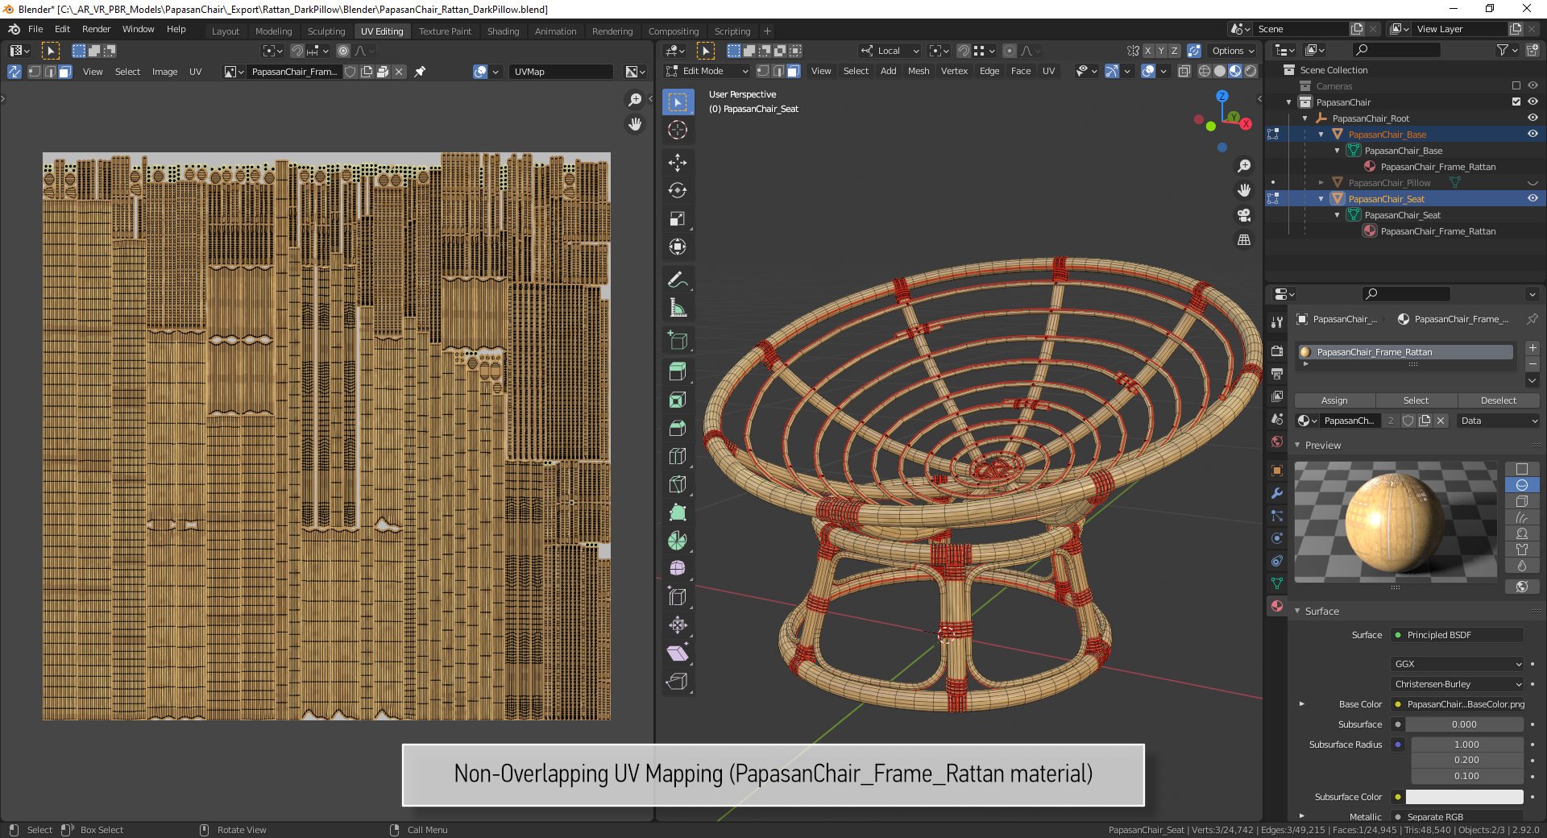This screenshot has height=838, width=1547.
Task: Uncheck PapasanChair collection exclude checkbox
Action: [x=1516, y=102]
